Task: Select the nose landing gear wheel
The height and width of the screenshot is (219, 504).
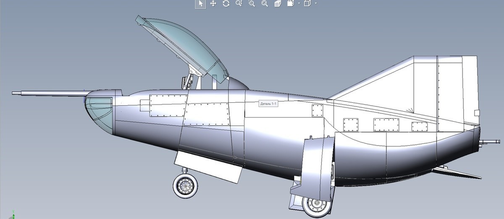Action: click(x=185, y=185)
